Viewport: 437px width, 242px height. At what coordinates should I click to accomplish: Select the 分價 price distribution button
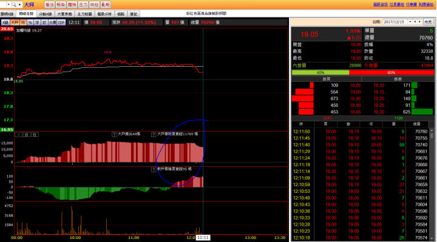click(x=52, y=22)
